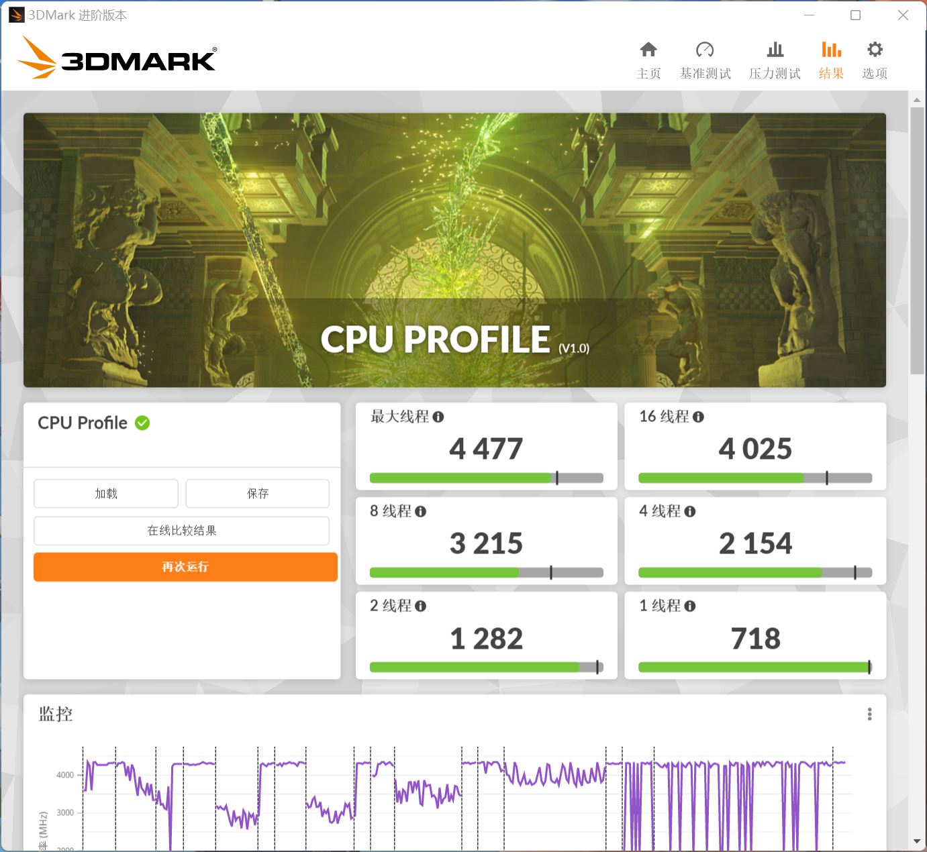Click the 4 线程 score progress bar
Image resolution: width=927 pixels, height=852 pixels.
(x=755, y=572)
